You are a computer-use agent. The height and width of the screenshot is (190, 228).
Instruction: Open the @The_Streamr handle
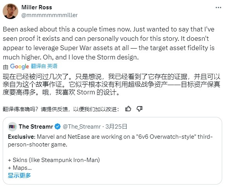point(82,127)
